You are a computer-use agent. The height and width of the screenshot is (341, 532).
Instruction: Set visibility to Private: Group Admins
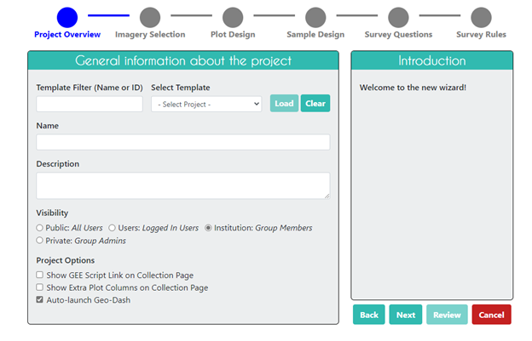pos(40,241)
